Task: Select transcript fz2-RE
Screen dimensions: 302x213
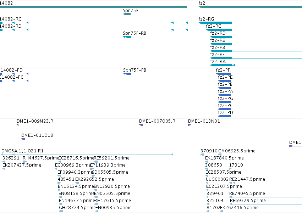Action: coord(218,40)
